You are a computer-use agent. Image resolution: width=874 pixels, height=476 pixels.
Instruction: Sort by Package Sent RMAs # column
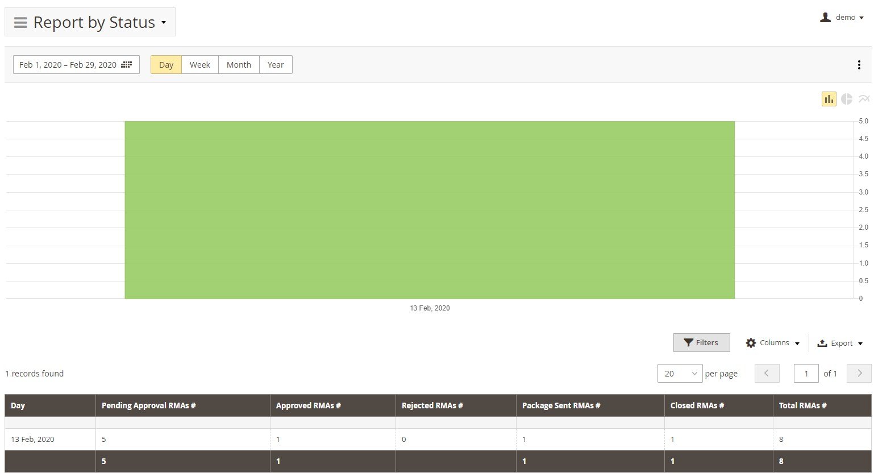point(590,405)
